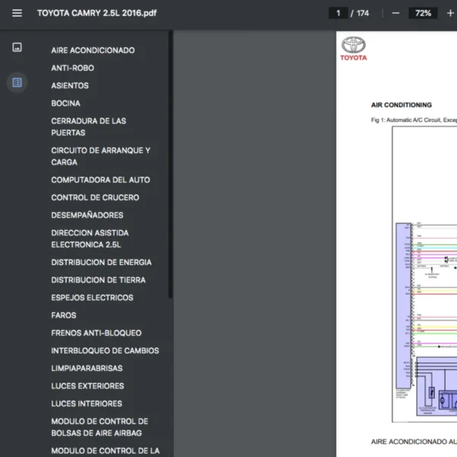Open the BOCINA outline entry

[x=66, y=103]
